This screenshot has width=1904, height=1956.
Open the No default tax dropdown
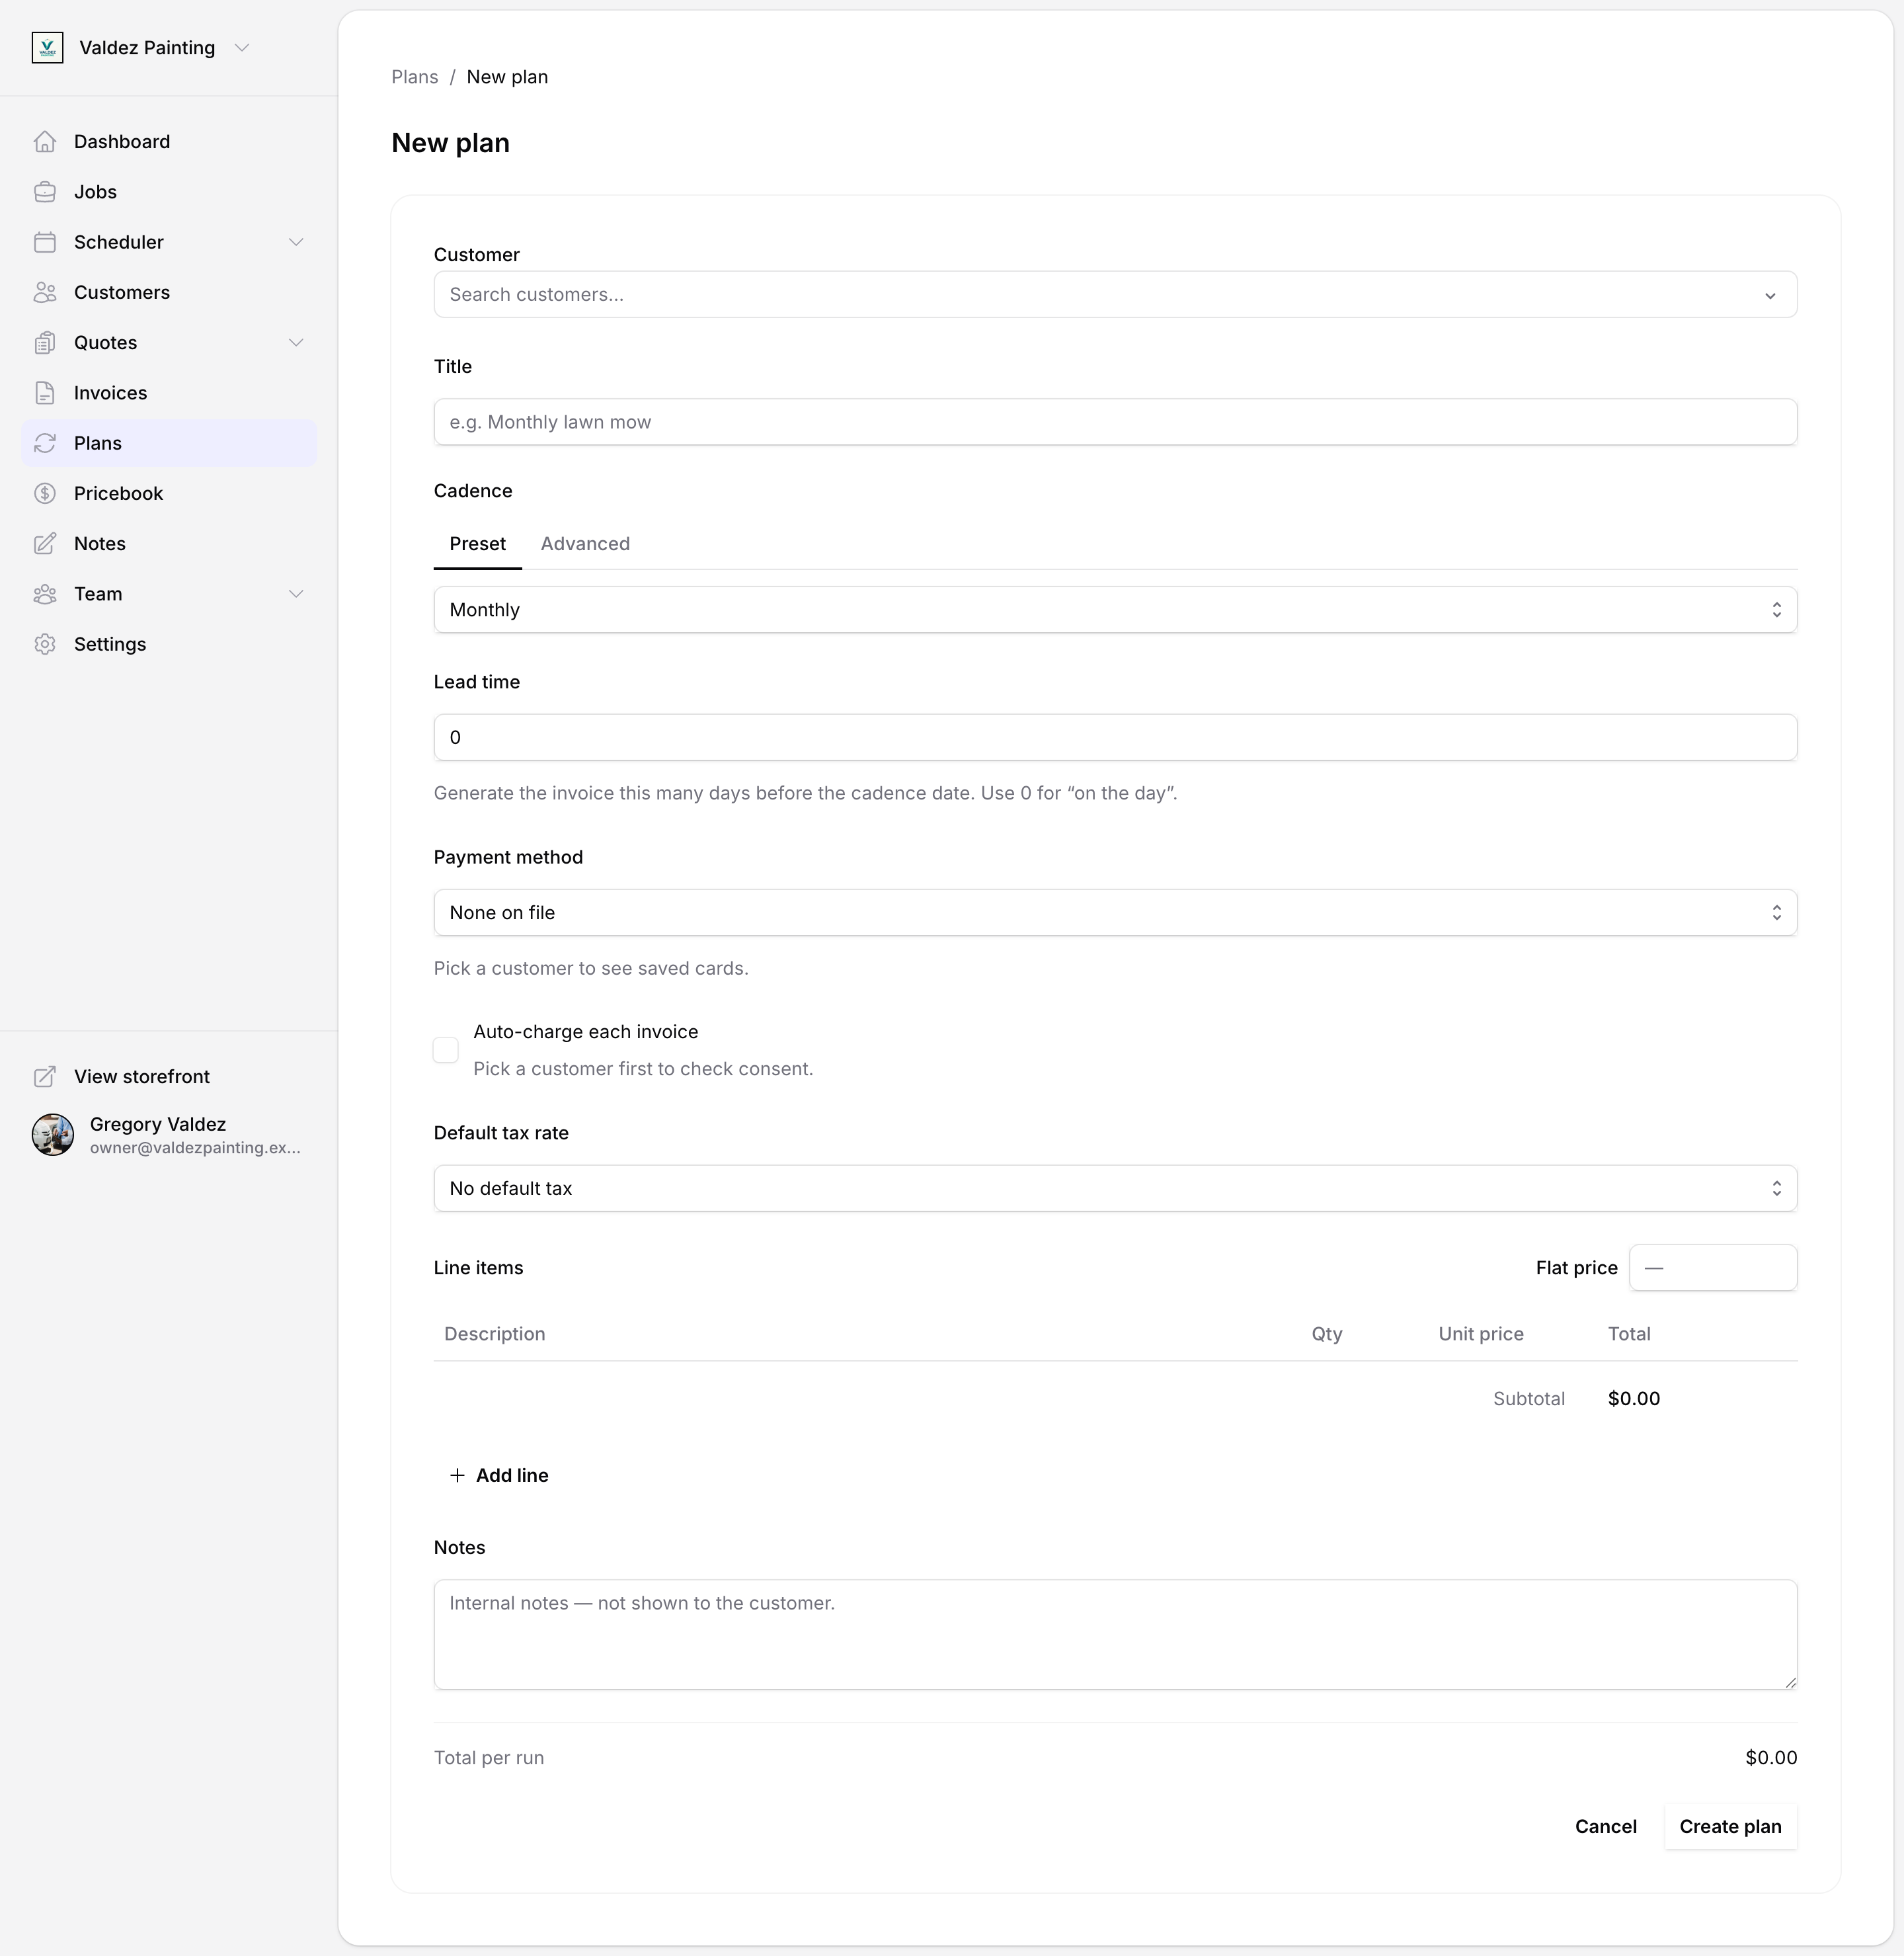pos(1115,1188)
